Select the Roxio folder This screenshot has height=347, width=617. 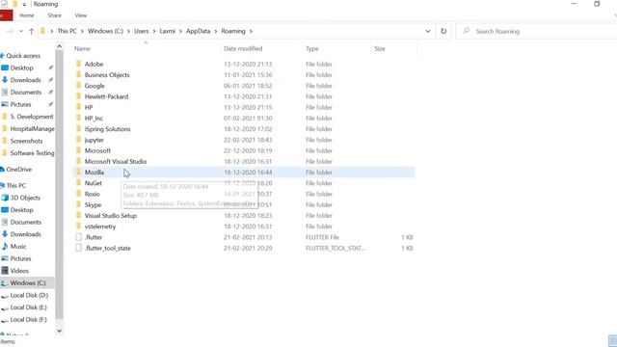pyautogui.click(x=93, y=194)
